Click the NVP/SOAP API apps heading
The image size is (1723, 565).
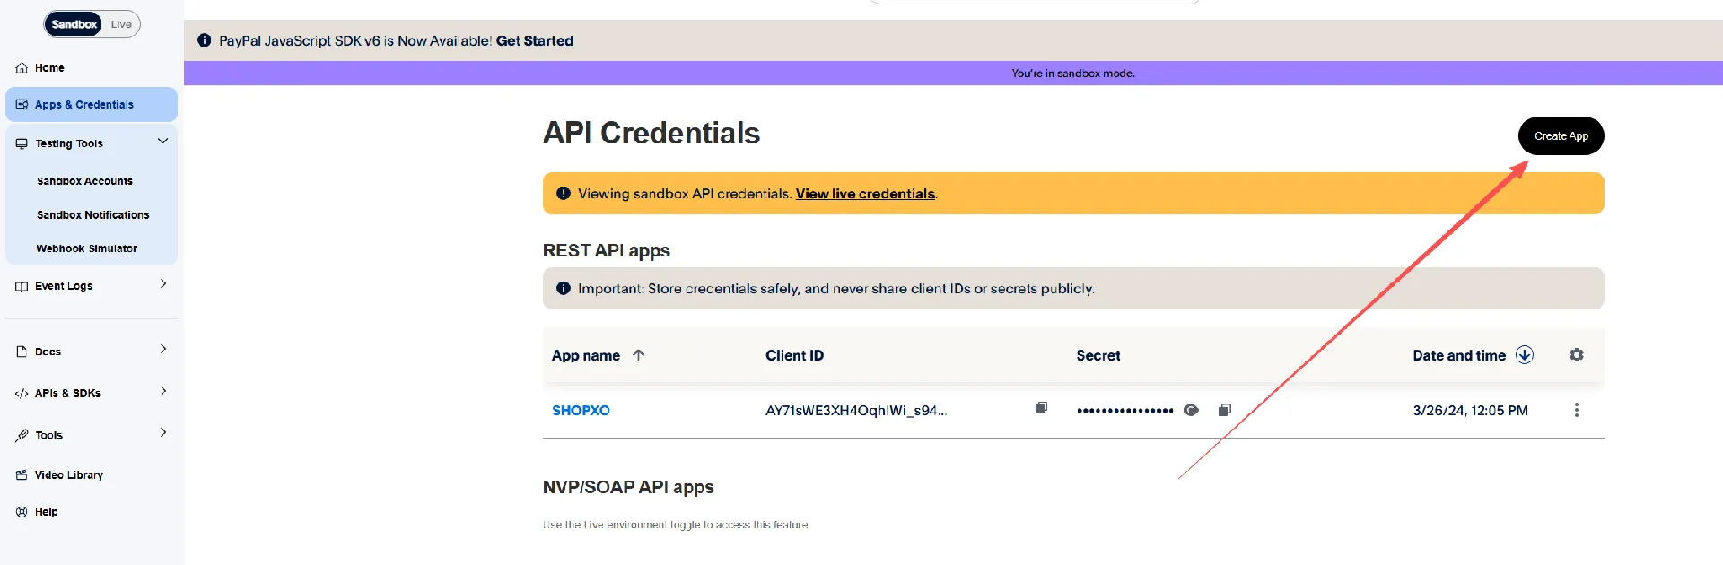(628, 487)
